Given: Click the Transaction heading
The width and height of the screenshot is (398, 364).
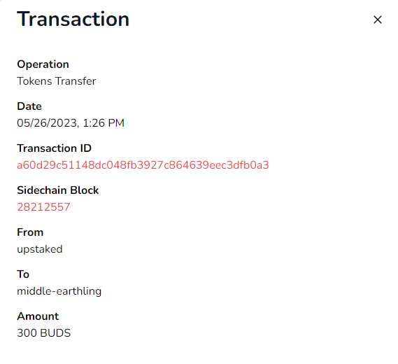Looking at the screenshot, I should [x=73, y=19].
